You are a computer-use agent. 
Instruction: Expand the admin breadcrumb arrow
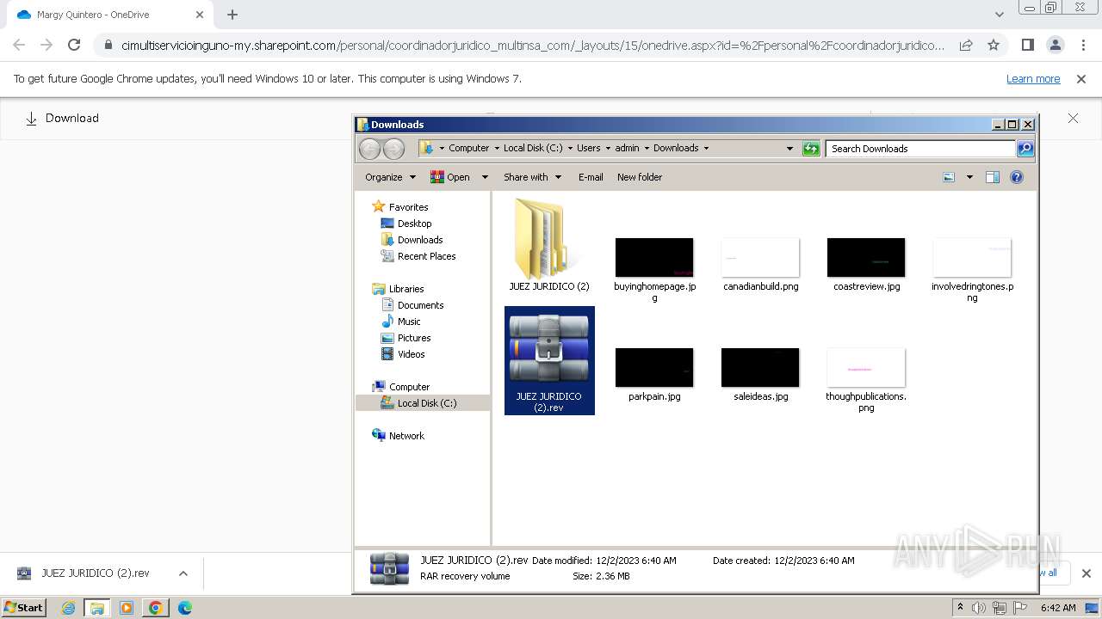647,149
